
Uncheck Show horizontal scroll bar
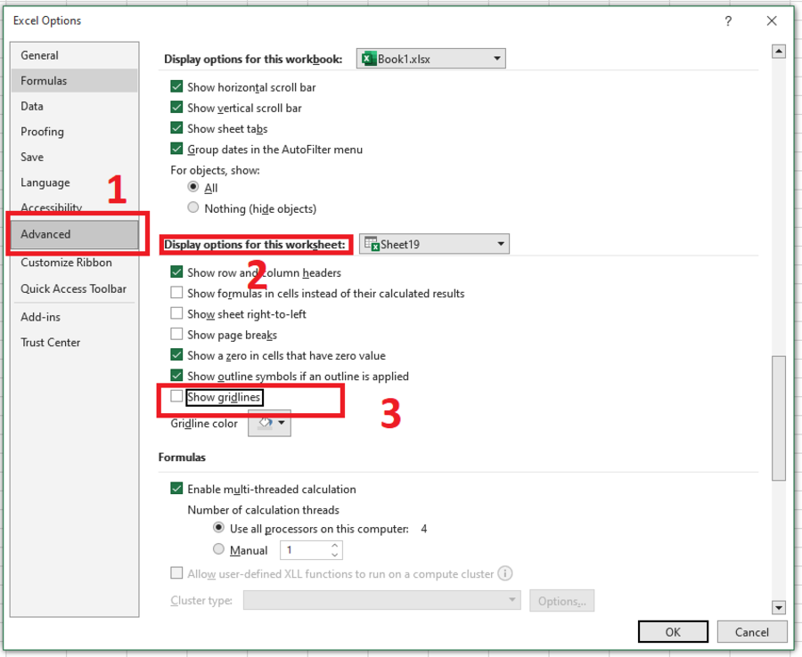point(176,87)
